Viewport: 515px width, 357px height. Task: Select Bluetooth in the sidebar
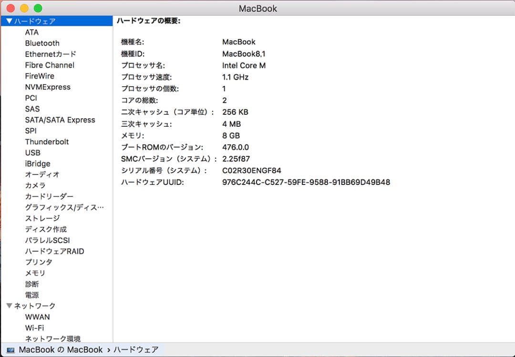click(42, 43)
